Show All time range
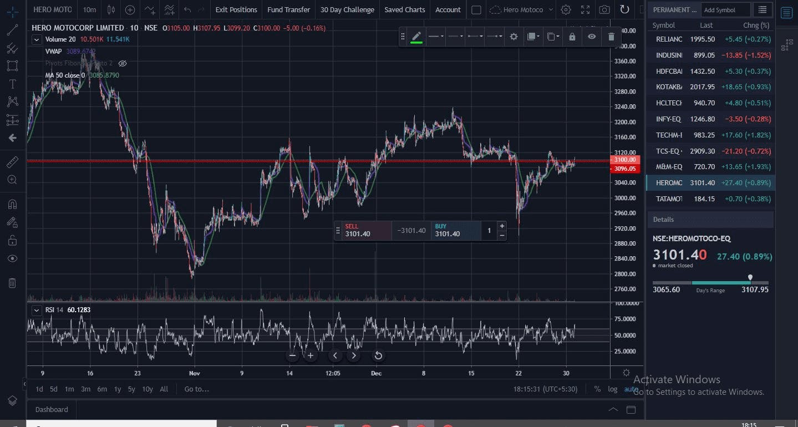The width and height of the screenshot is (798, 427). 164,389
